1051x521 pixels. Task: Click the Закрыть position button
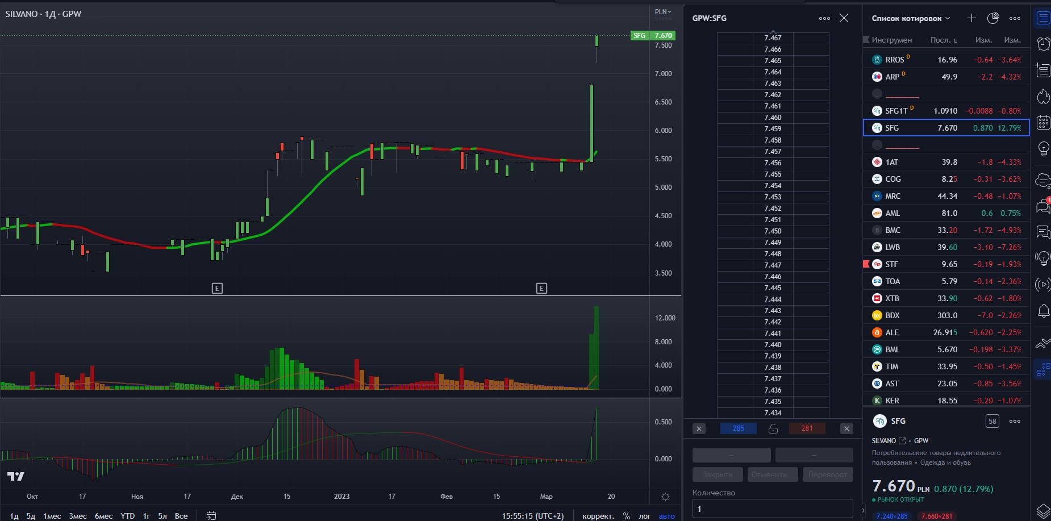click(718, 474)
